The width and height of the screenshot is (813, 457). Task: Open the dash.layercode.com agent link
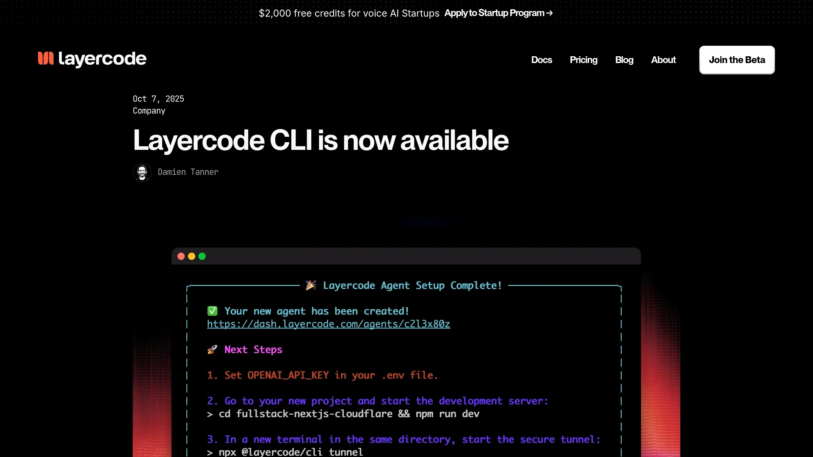click(x=329, y=324)
